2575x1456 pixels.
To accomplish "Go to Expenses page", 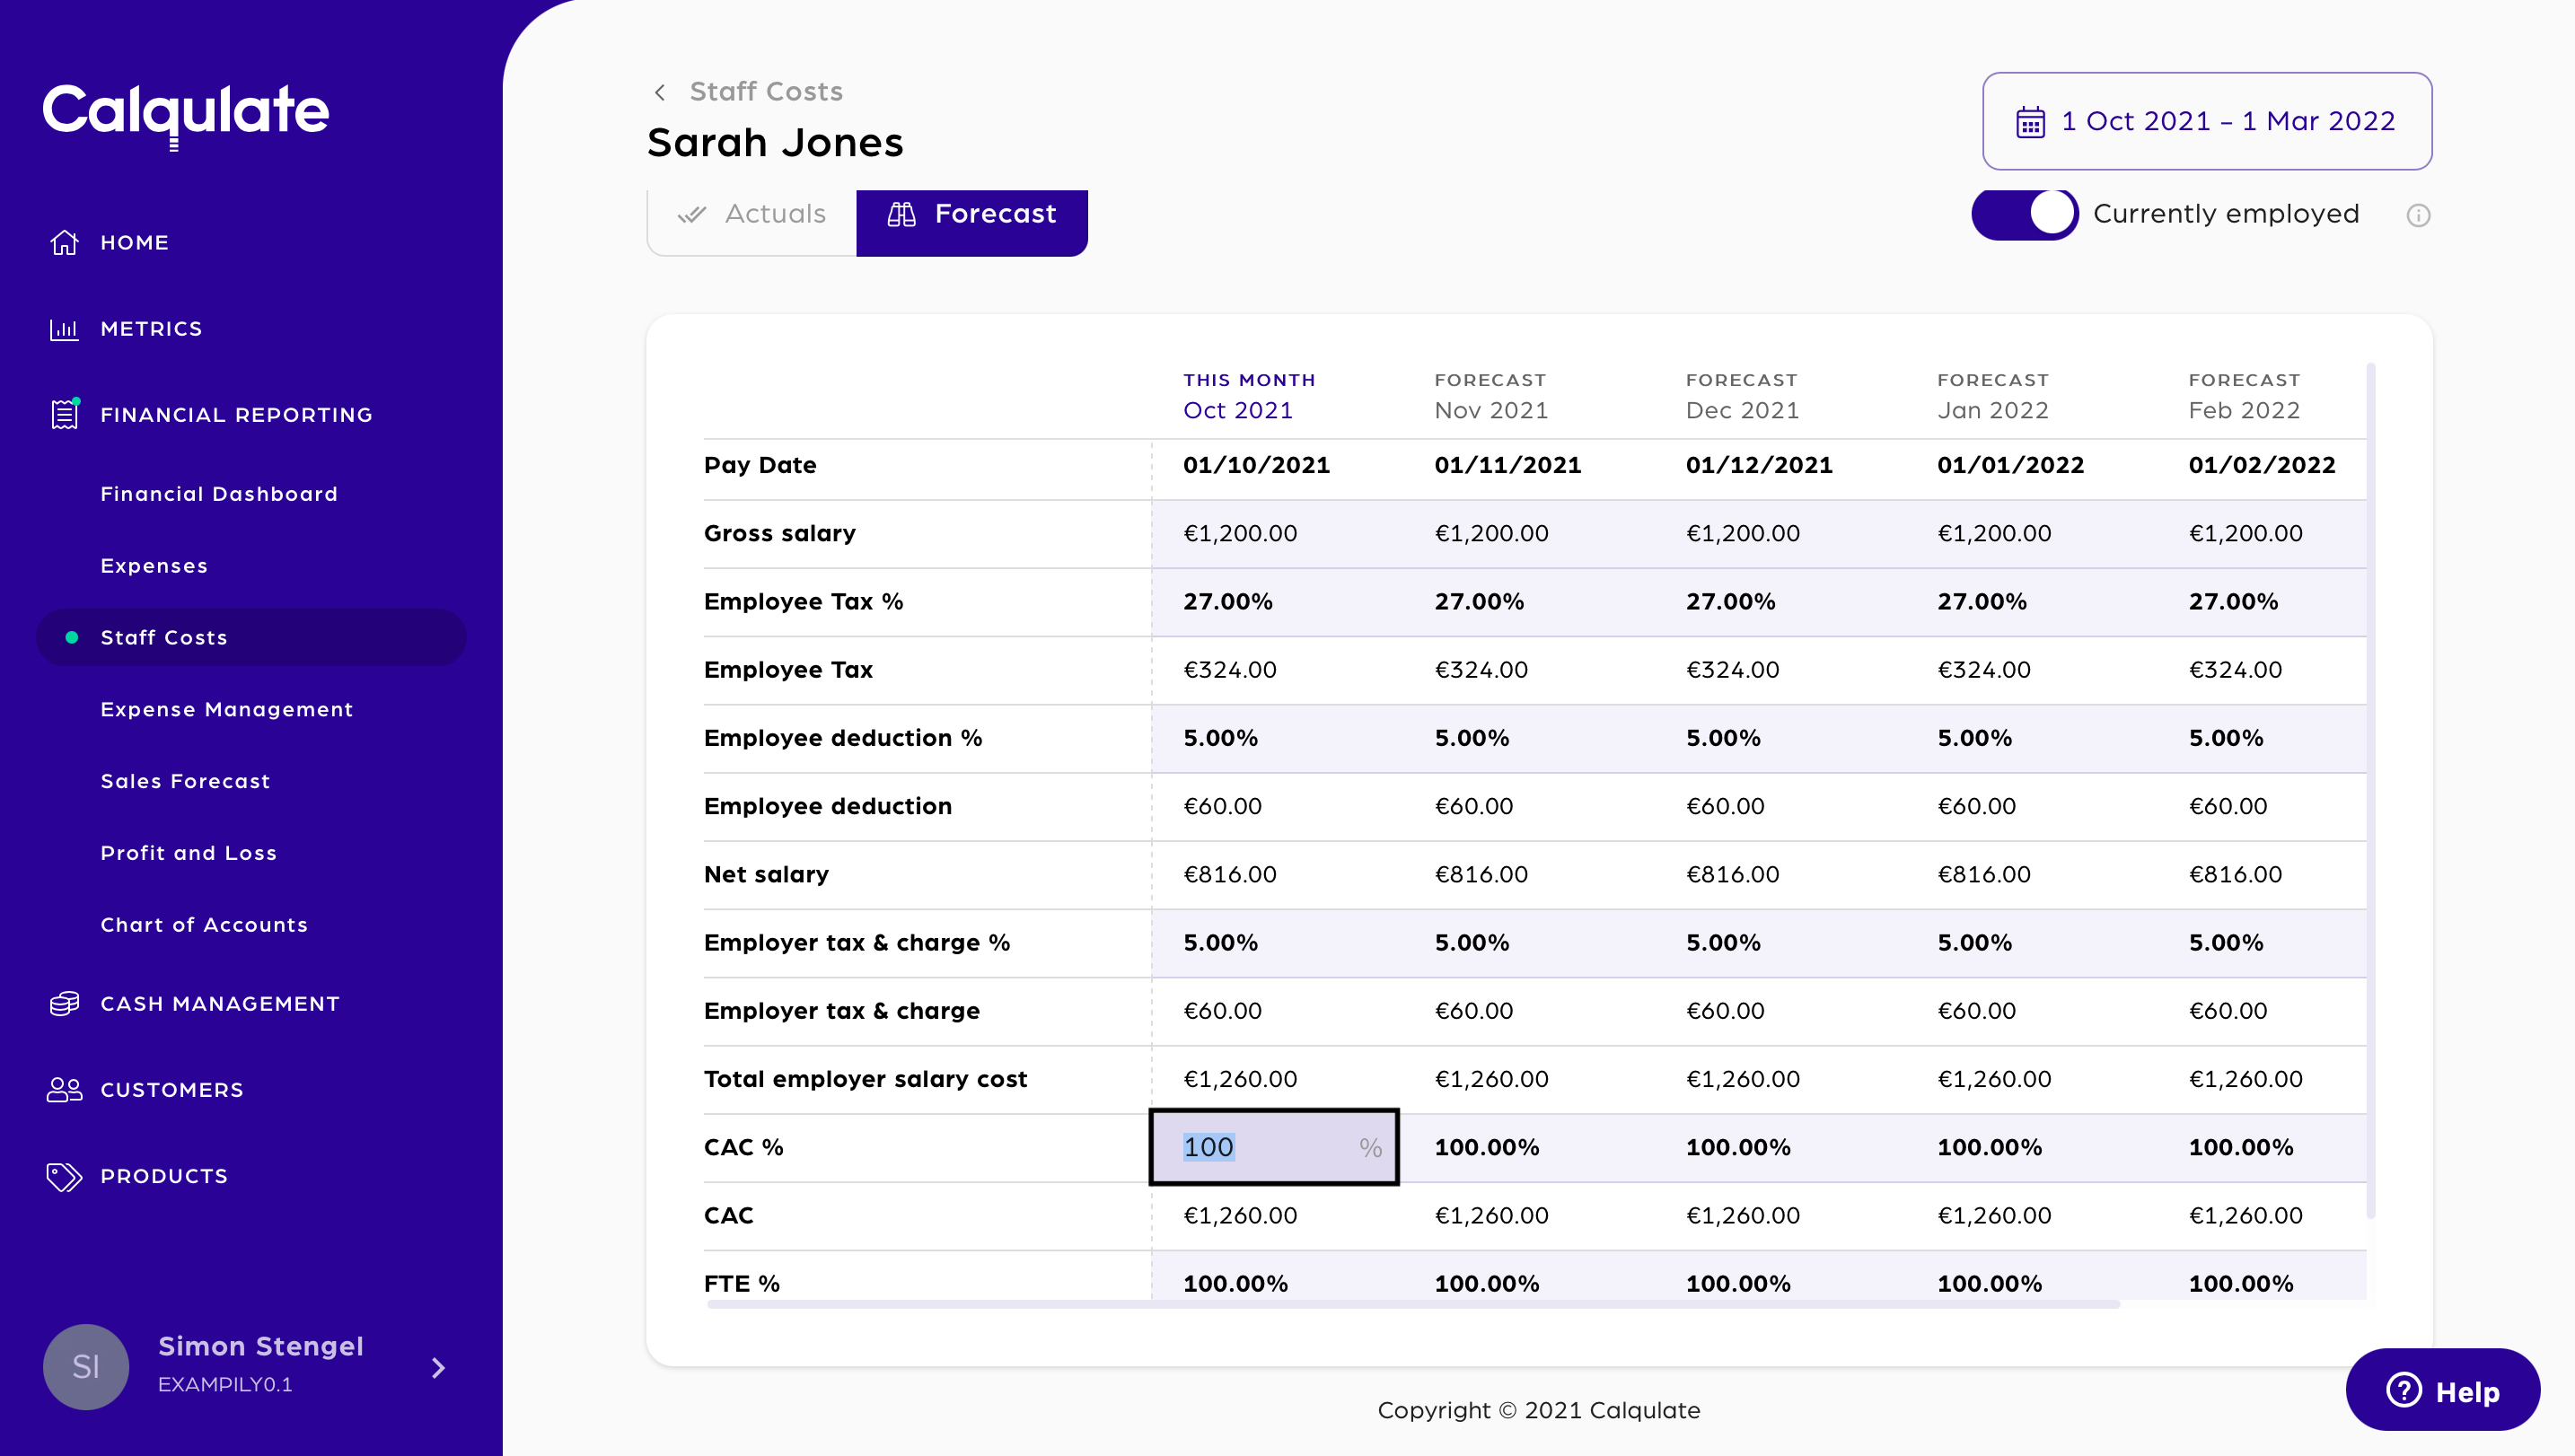I will click(154, 566).
